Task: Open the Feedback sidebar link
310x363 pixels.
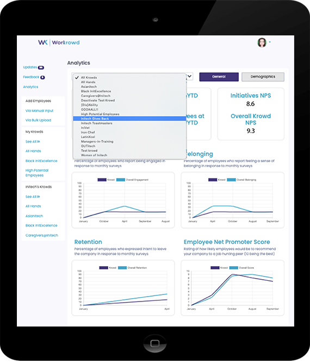Action: click(31, 77)
